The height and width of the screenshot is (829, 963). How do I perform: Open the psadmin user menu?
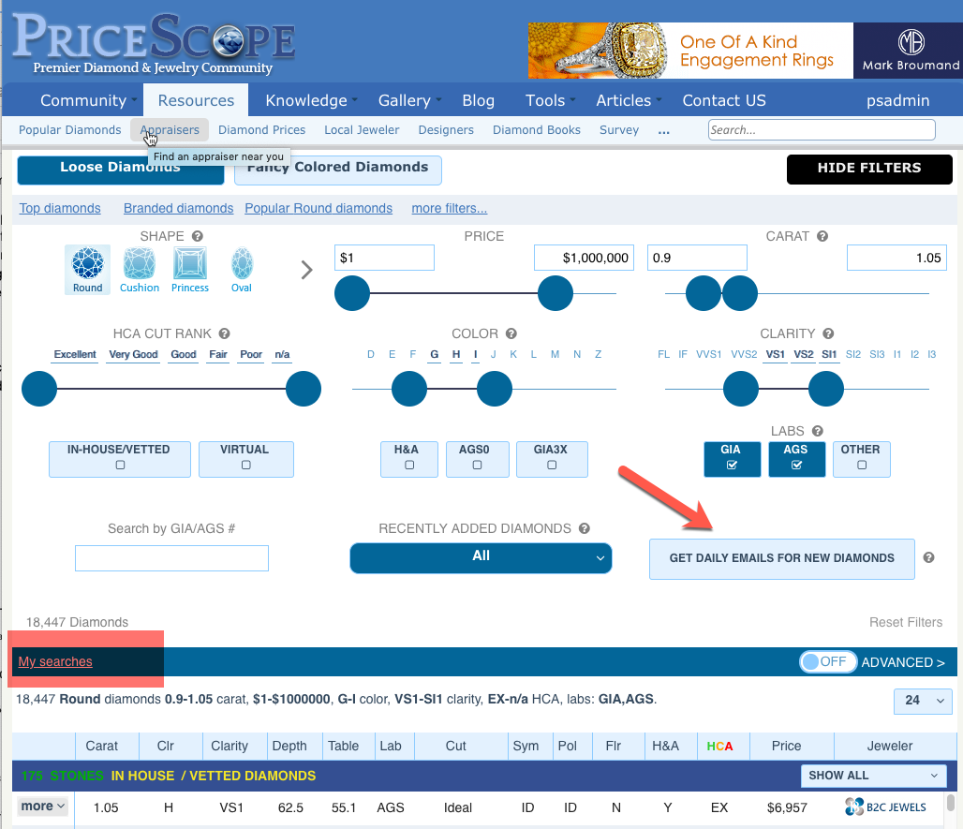click(x=898, y=100)
